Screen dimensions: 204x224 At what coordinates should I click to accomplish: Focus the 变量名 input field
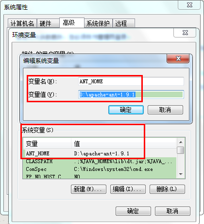click(x=131, y=81)
